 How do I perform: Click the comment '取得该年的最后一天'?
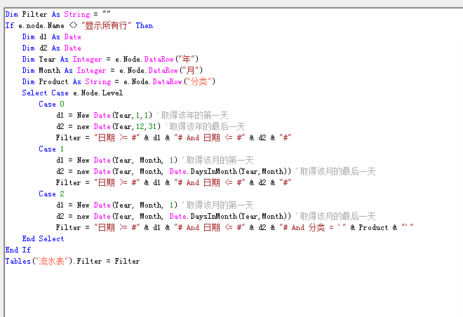[x=207, y=126]
